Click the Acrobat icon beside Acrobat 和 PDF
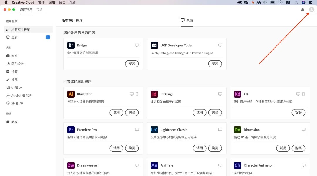This screenshot has height=176, width=317. [x=8, y=95]
